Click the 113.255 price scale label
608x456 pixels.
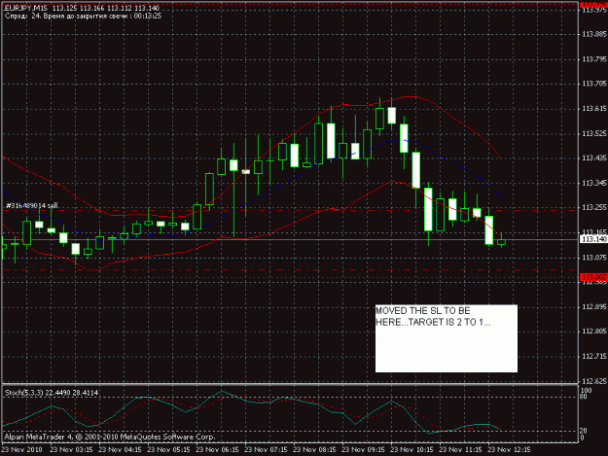[594, 208]
